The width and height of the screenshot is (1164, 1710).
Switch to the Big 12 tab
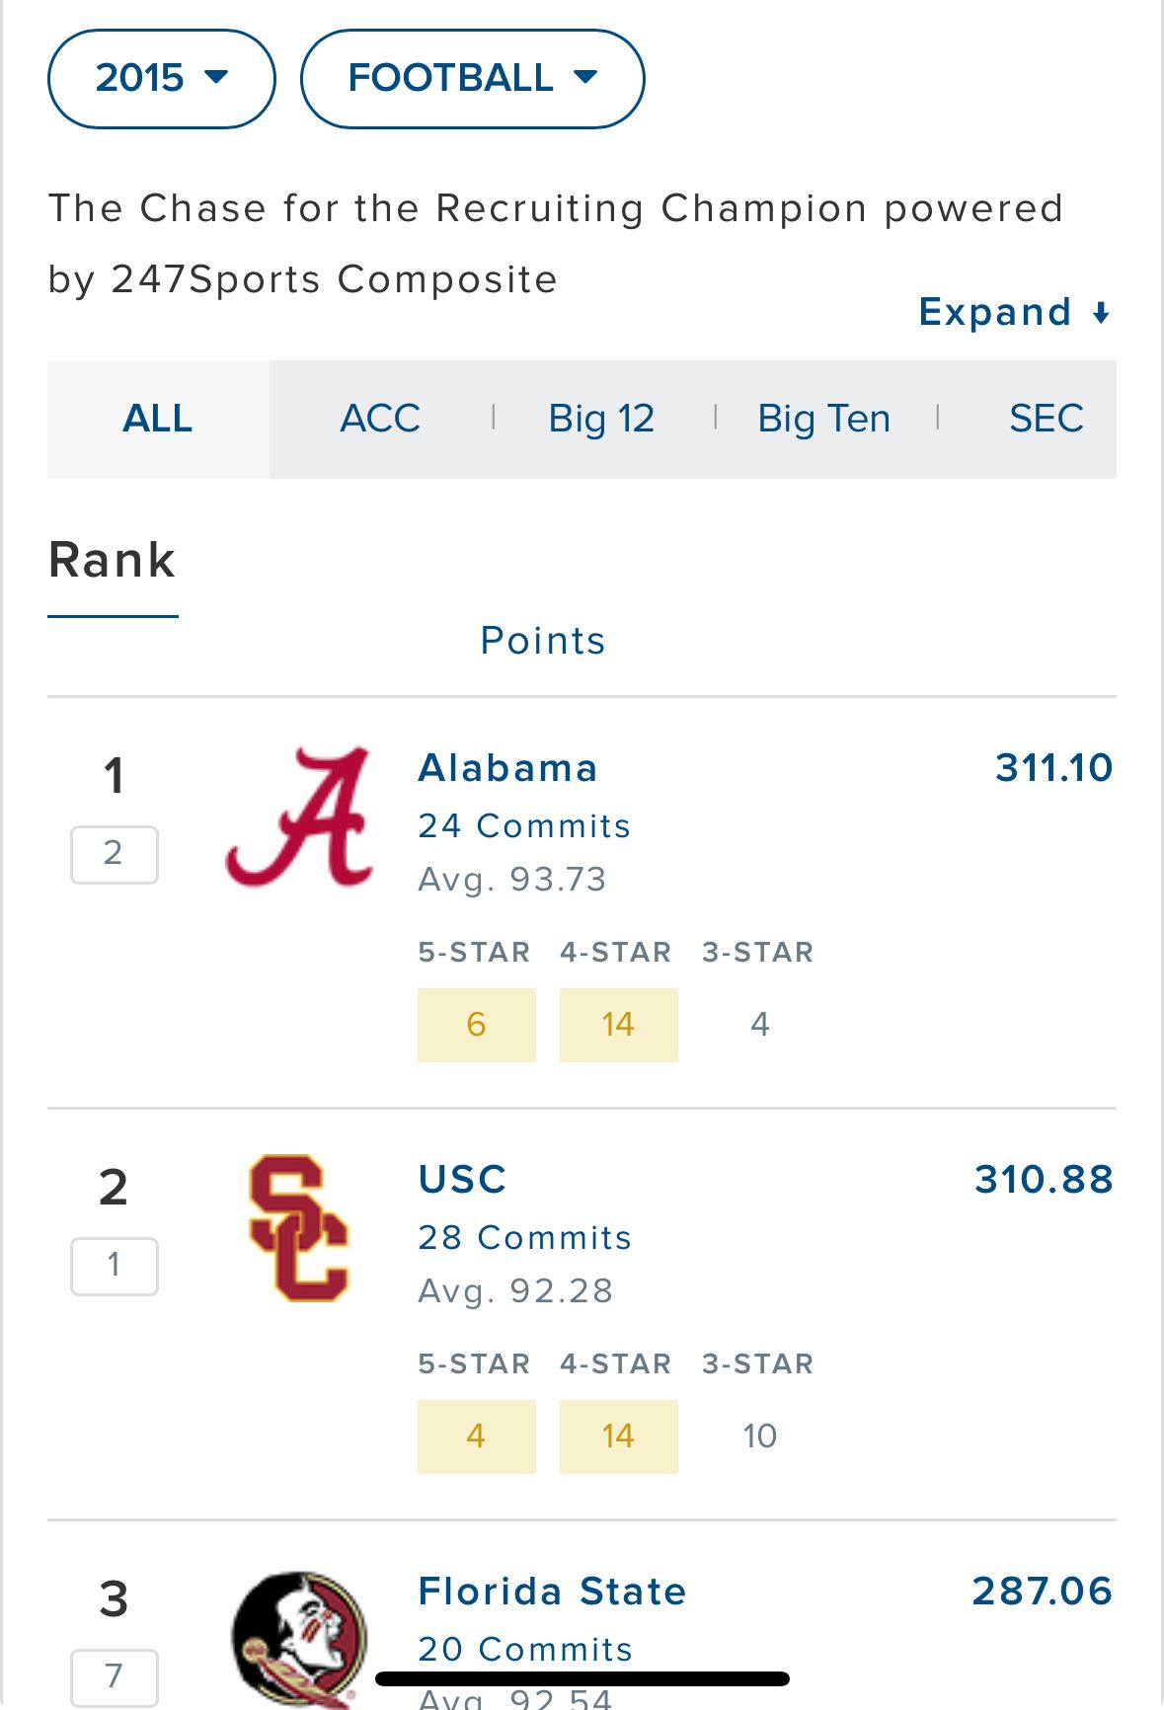click(x=601, y=419)
